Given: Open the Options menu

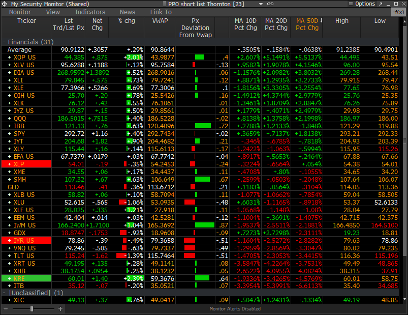Looking at the screenshot, I should [x=362, y=4].
